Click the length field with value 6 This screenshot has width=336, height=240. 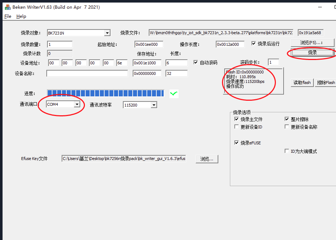click(177, 63)
